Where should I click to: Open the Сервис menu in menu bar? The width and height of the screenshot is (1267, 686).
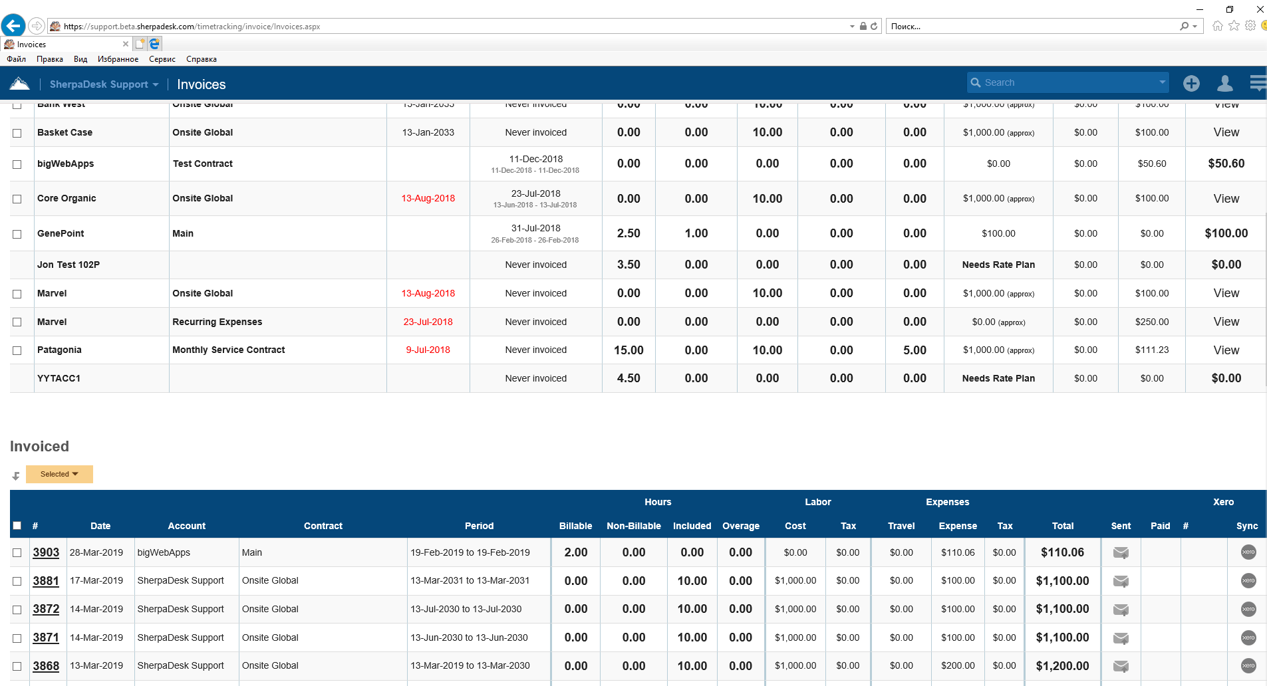point(162,59)
